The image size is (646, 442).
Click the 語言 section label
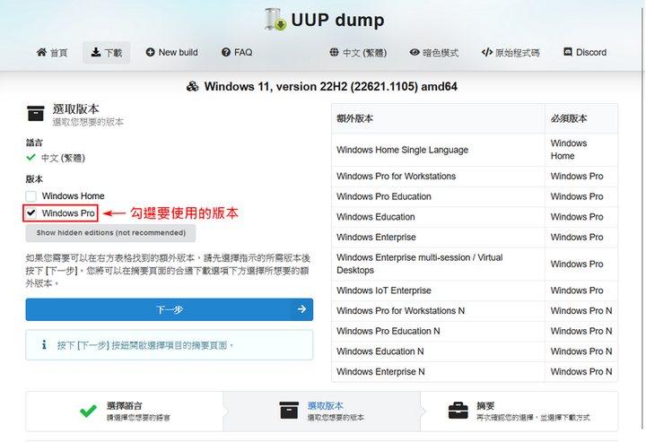point(34,143)
